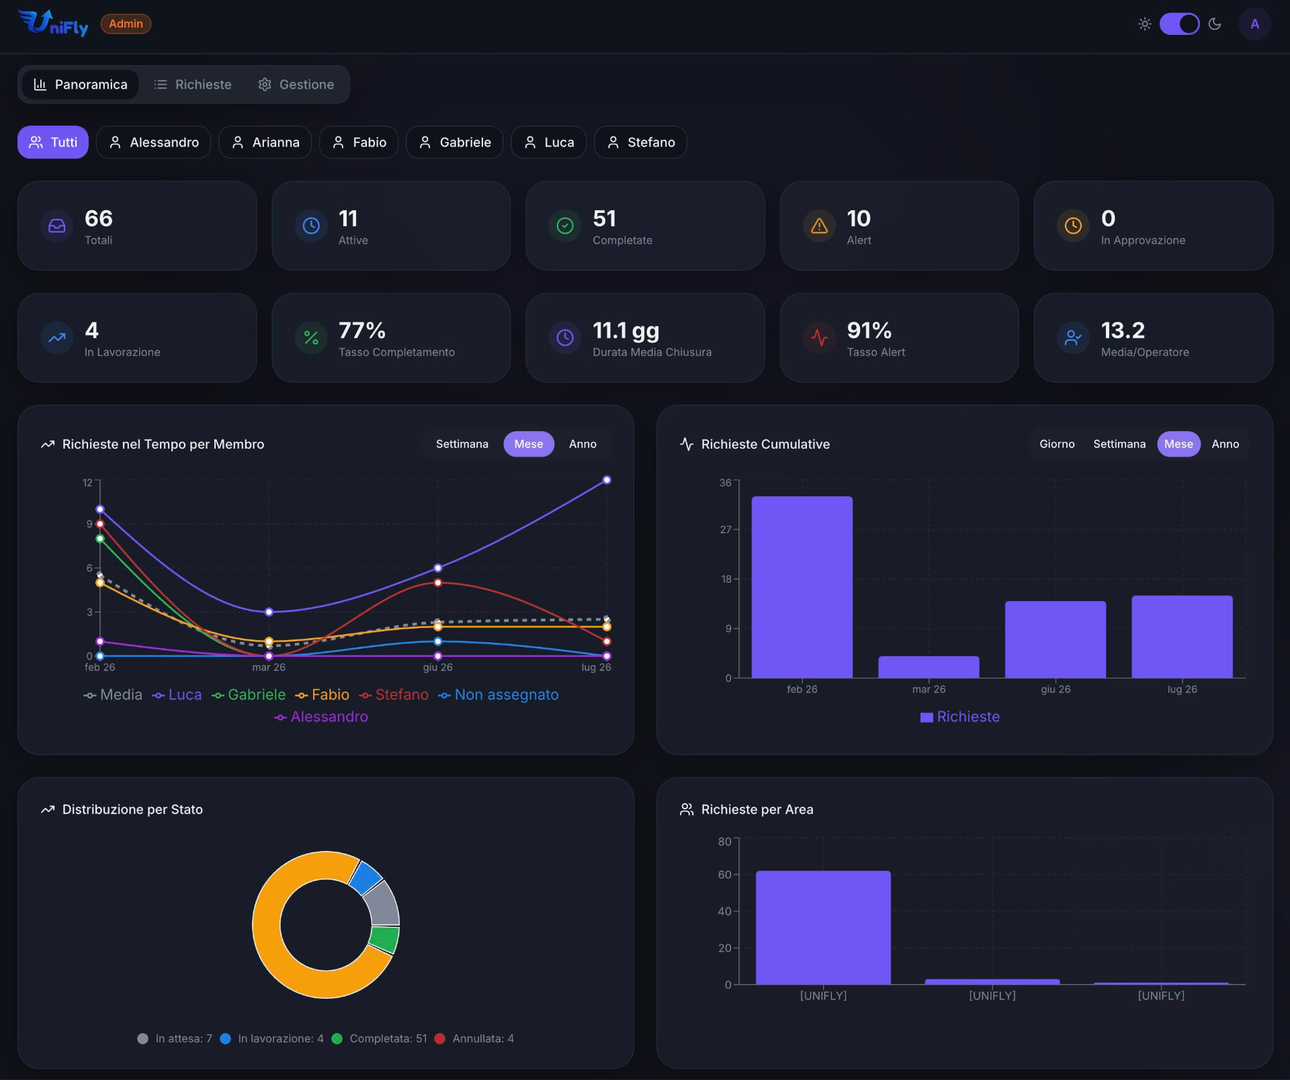
Task: Toggle Alessandro series in legend
Action: [321, 717]
